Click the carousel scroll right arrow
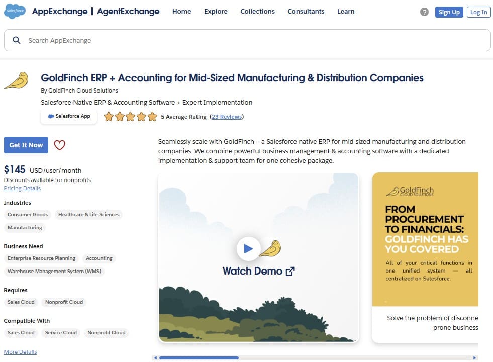493x362 pixels. click(475, 358)
